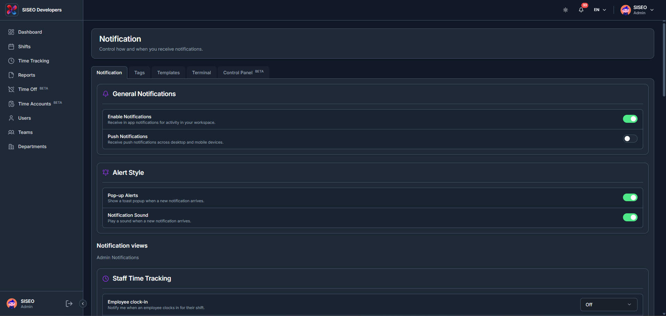This screenshot has height=316, width=666.
Task: Click the Alert Style heading
Action: tap(128, 172)
